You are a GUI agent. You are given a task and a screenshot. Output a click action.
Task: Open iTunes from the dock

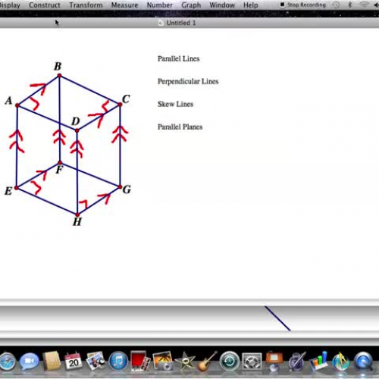coord(118,362)
